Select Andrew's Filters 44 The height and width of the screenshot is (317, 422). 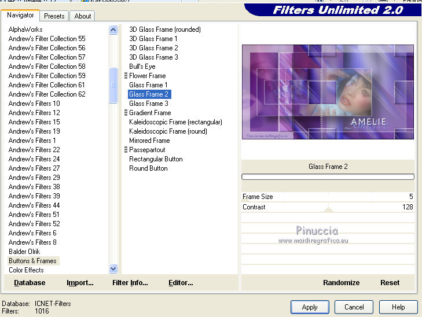(34, 205)
